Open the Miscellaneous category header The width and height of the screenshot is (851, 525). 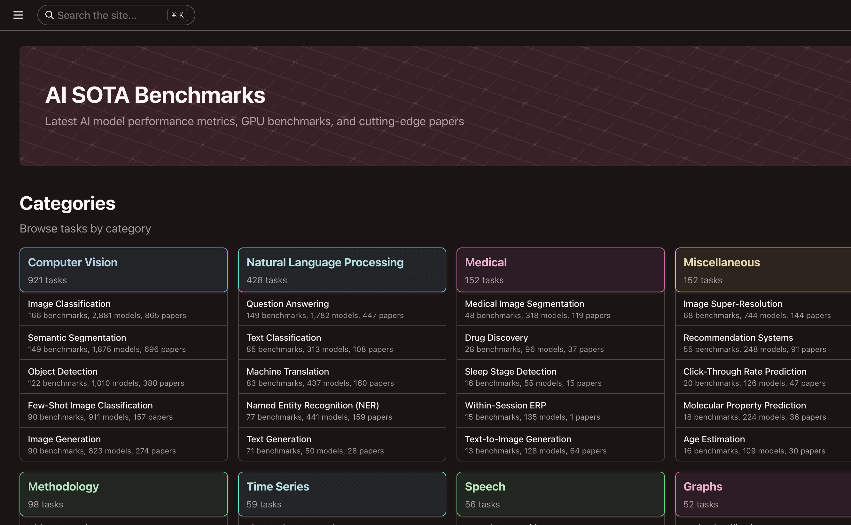[763, 270]
